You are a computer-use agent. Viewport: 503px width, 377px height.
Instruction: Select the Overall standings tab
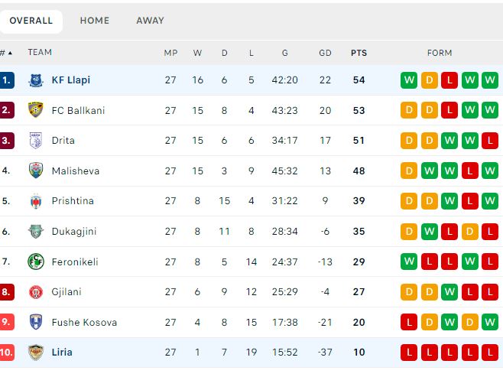point(31,21)
